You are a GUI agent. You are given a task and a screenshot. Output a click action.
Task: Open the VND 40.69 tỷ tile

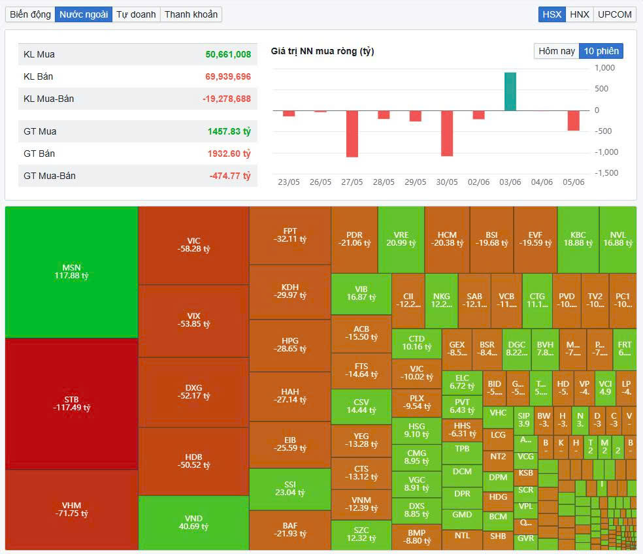193,523
